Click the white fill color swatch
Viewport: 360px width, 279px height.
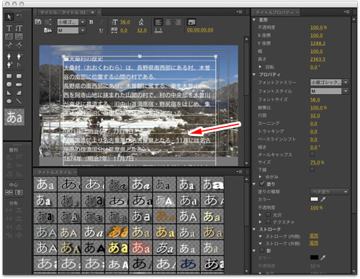(314, 199)
